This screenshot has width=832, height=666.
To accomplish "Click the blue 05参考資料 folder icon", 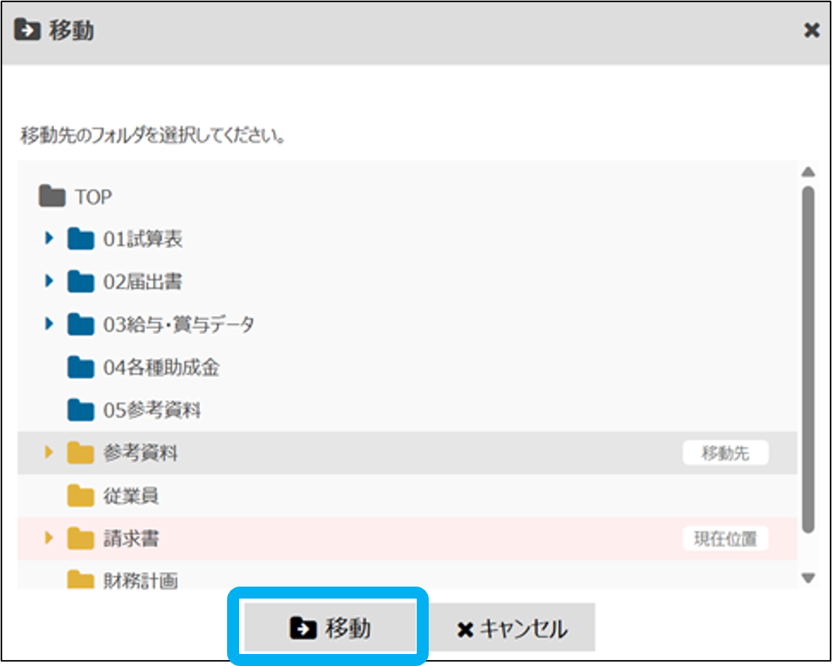I will point(80,410).
